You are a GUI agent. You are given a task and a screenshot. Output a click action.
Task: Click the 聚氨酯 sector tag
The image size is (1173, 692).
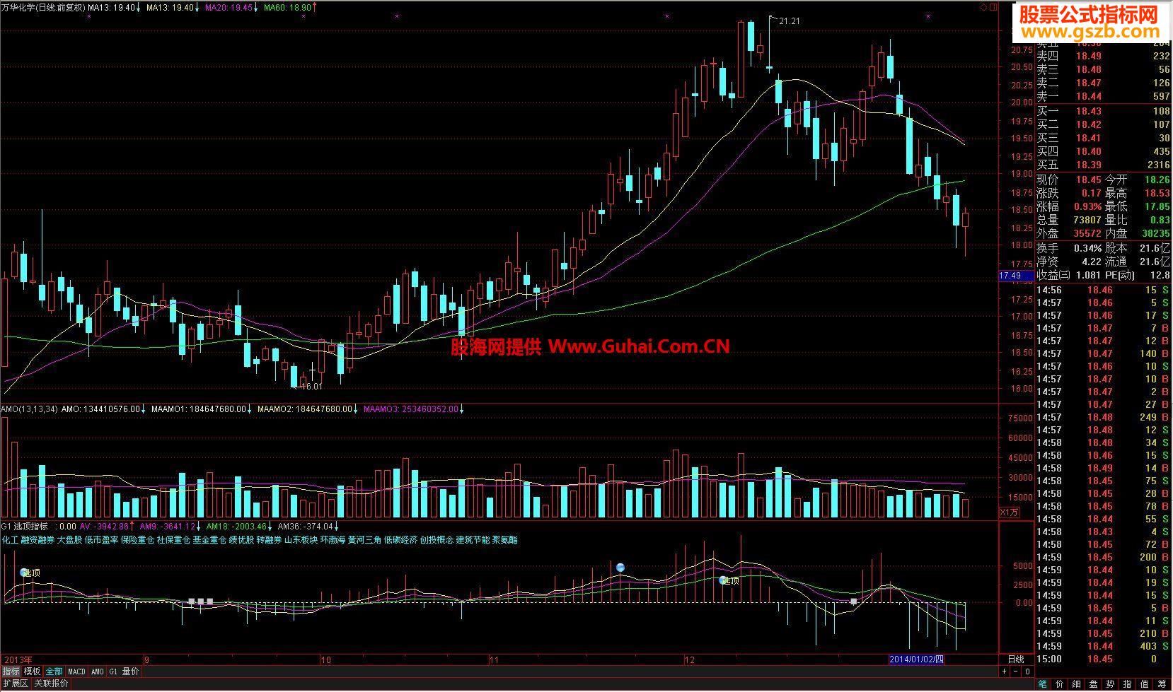point(504,540)
